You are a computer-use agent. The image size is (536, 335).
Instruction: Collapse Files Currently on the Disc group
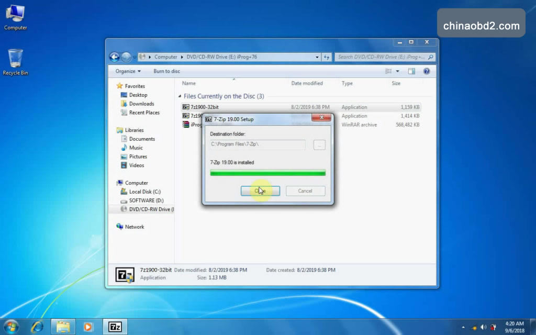[180, 96]
